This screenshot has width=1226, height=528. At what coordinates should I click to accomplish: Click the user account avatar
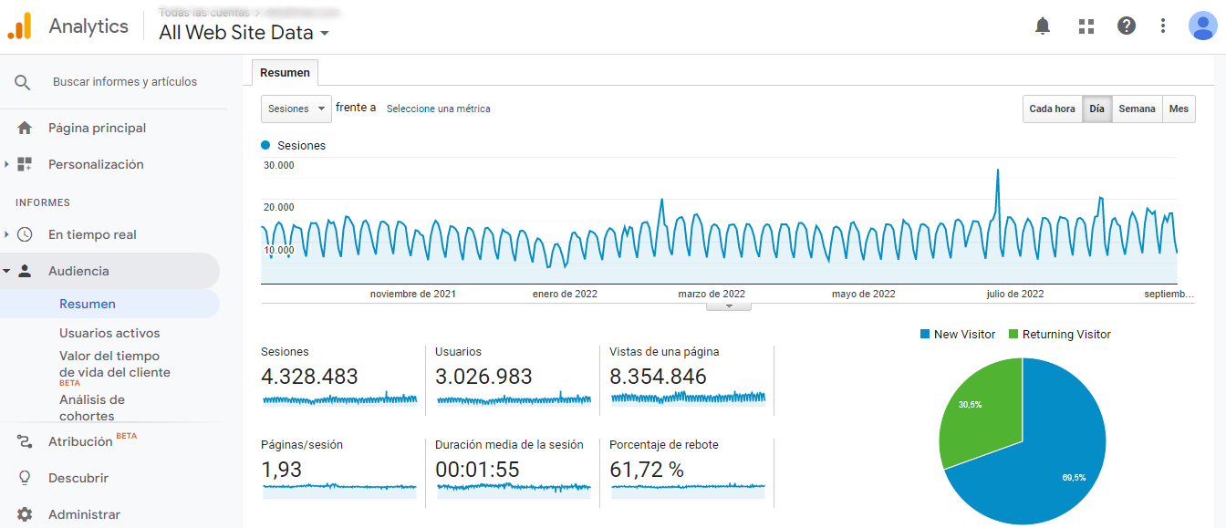1202,26
